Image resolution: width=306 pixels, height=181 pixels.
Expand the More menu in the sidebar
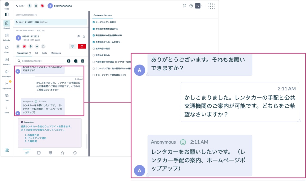click(7, 109)
